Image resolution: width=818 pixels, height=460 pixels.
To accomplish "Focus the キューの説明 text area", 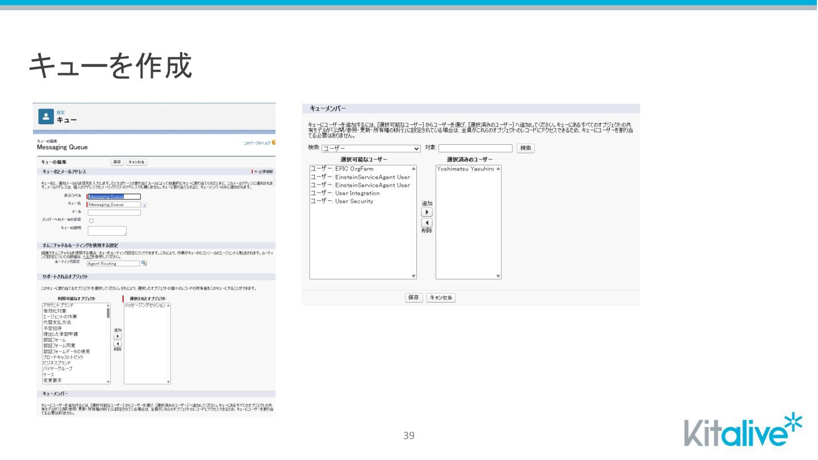I will [x=107, y=231].
